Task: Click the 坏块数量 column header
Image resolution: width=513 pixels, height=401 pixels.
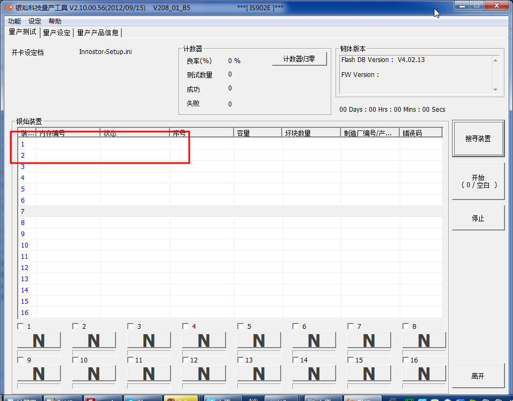Action: [x=311, y=133]
